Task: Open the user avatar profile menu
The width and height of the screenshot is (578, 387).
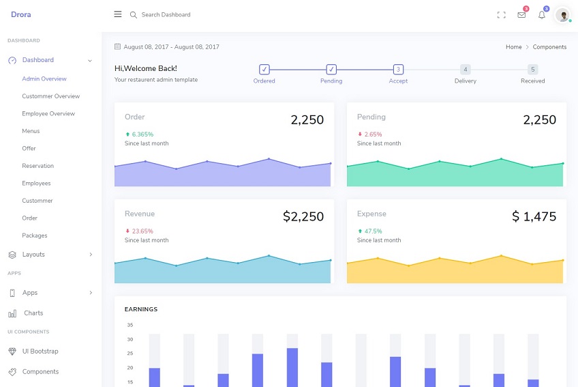Action: (563, 15)
